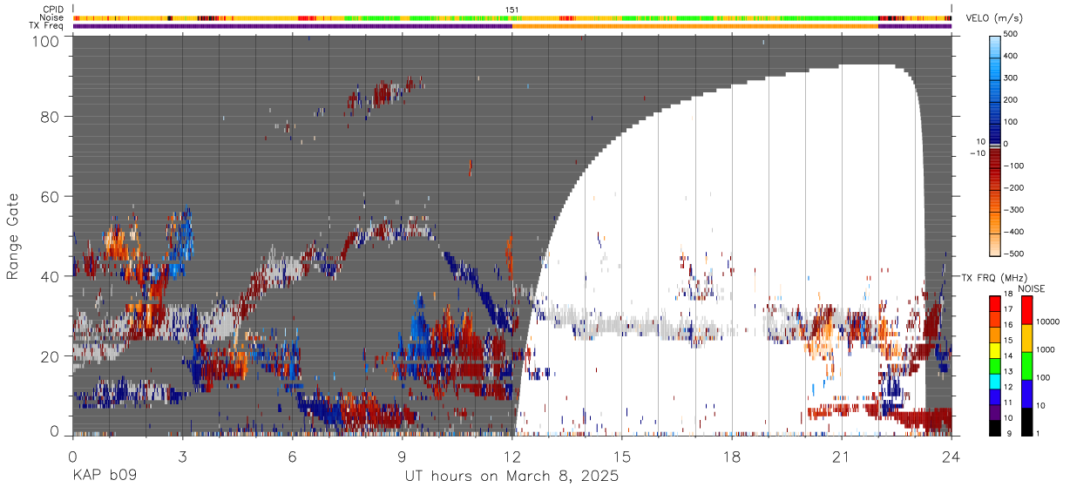Click the Range Gate tick '40'
This screenshot has height=494, width=1070.
click(x=50, y=276)
